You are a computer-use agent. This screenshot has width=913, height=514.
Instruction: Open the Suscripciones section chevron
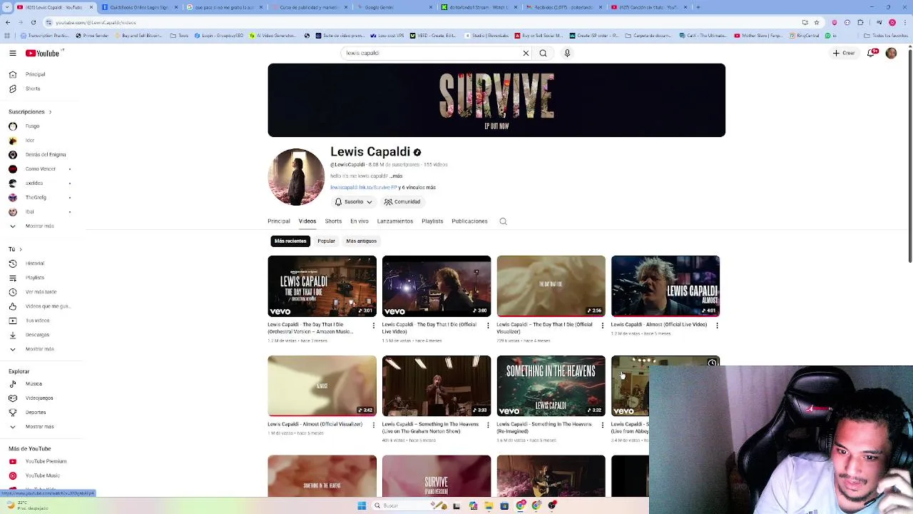click(50, 112)
